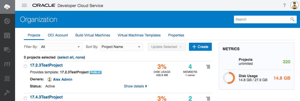Click the select all link

[x=67, y=57]
